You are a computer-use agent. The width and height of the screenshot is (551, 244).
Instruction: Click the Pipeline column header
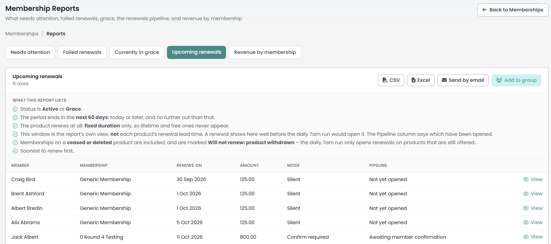pyautogui.click(x=378, y=166)
